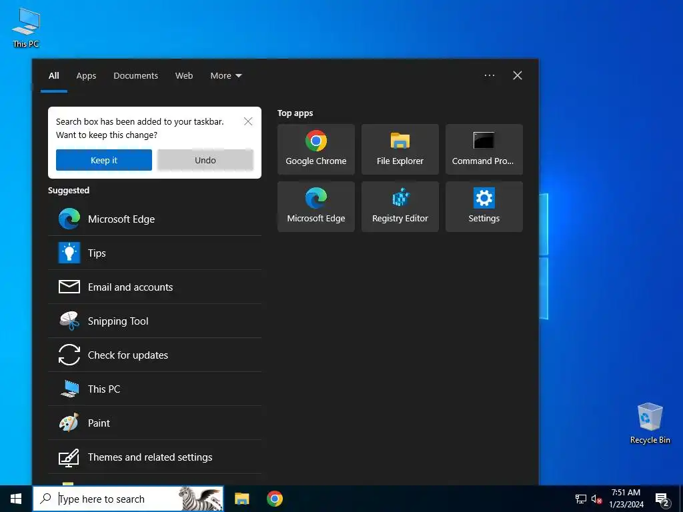Open the notification center icon

[662, 499]
